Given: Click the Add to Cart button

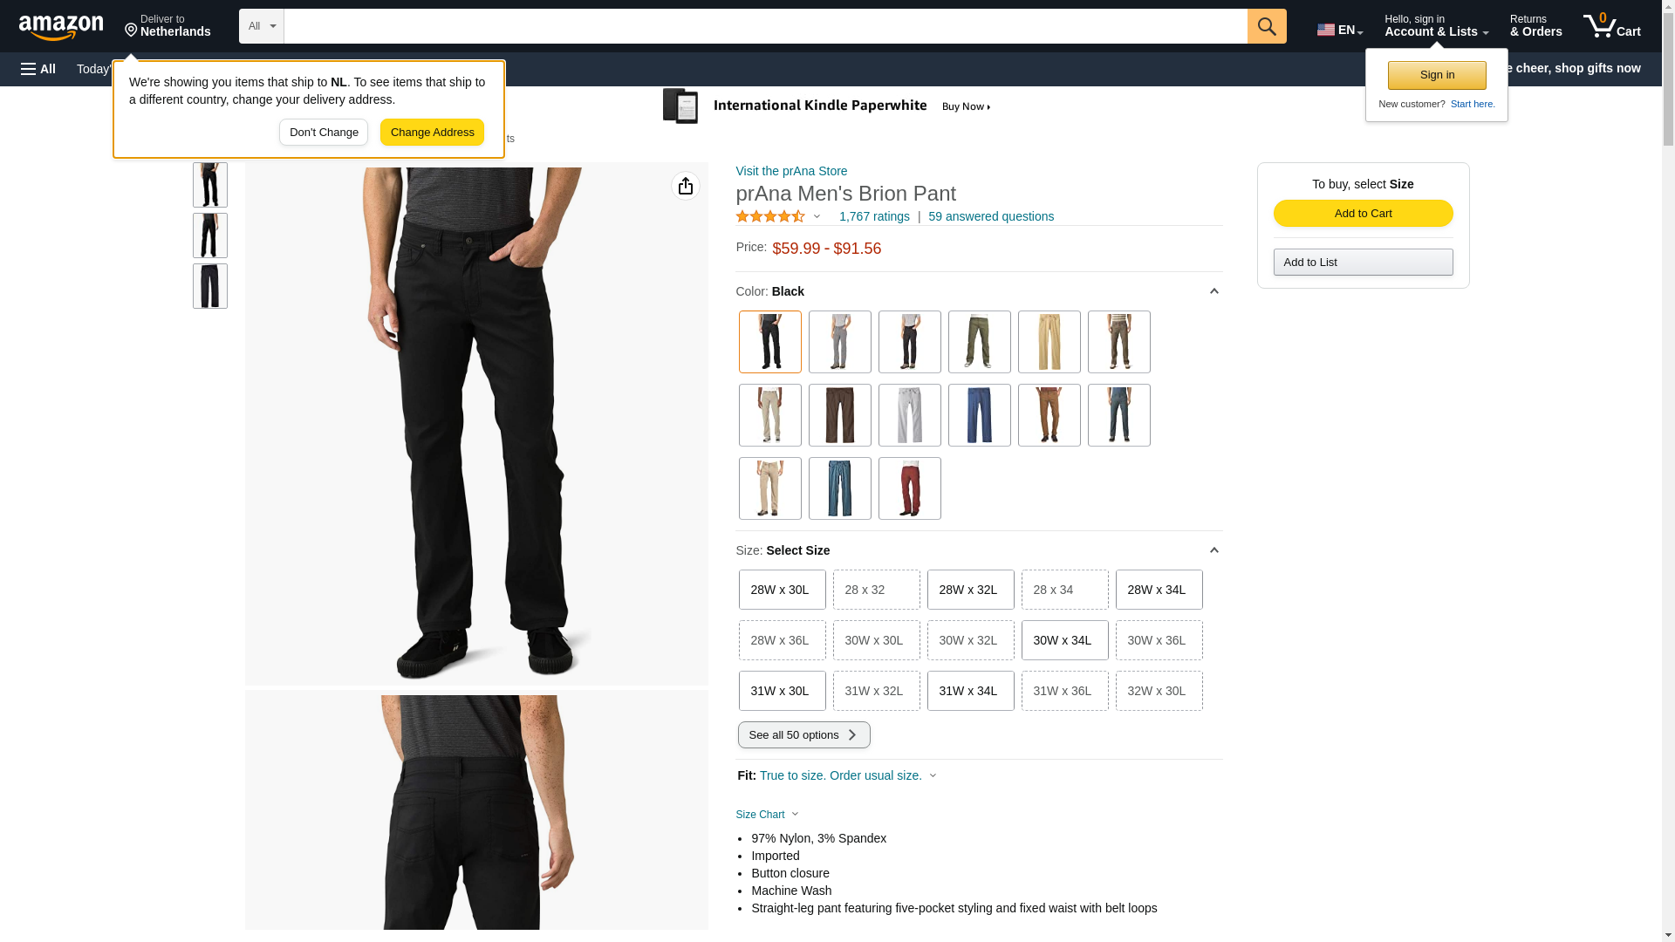Looking at the screenshot, I should pyautogui.click(x=1364, y=214).
